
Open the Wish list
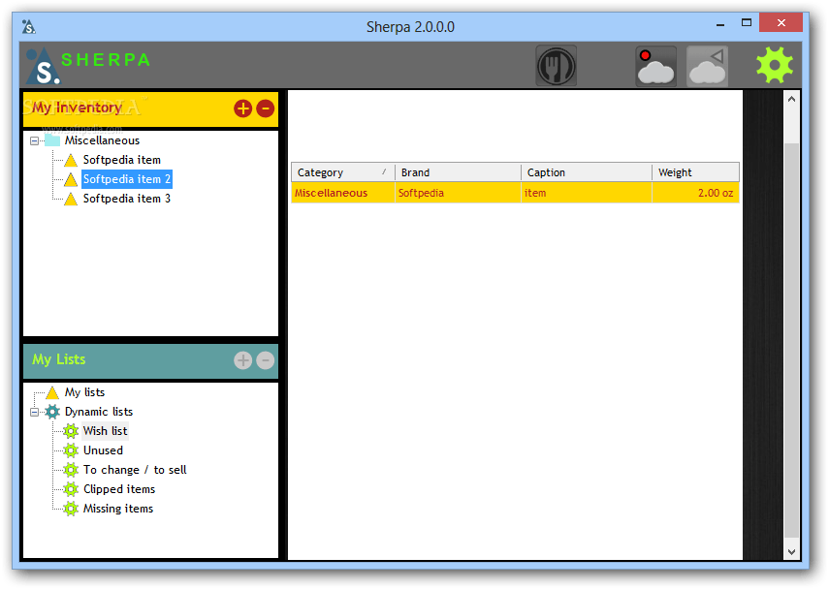(105, 430)
